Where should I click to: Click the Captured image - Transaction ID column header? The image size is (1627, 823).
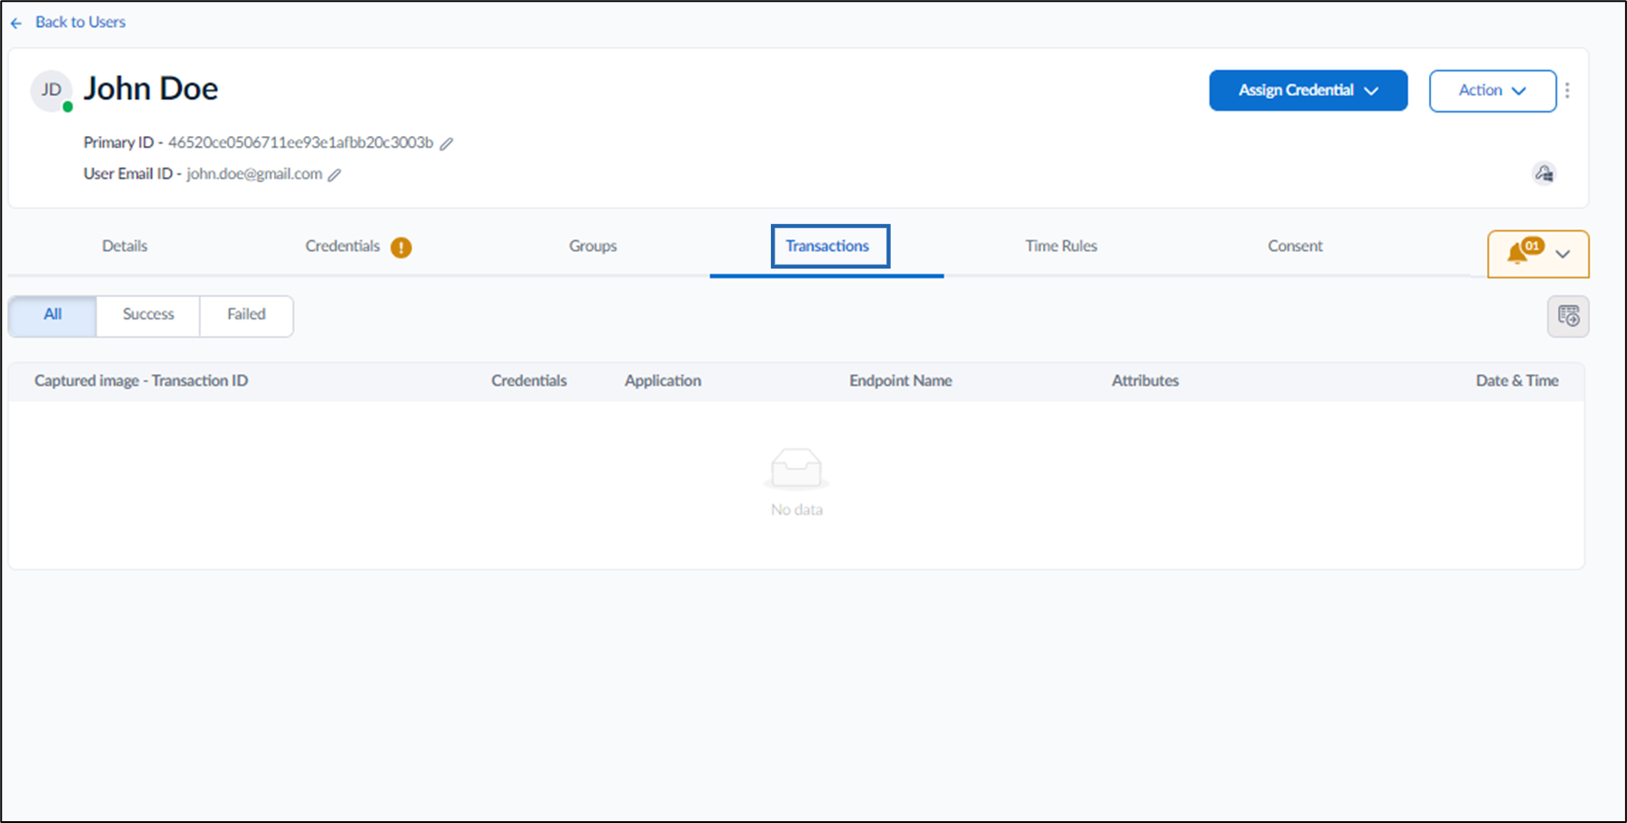point(141,381)
